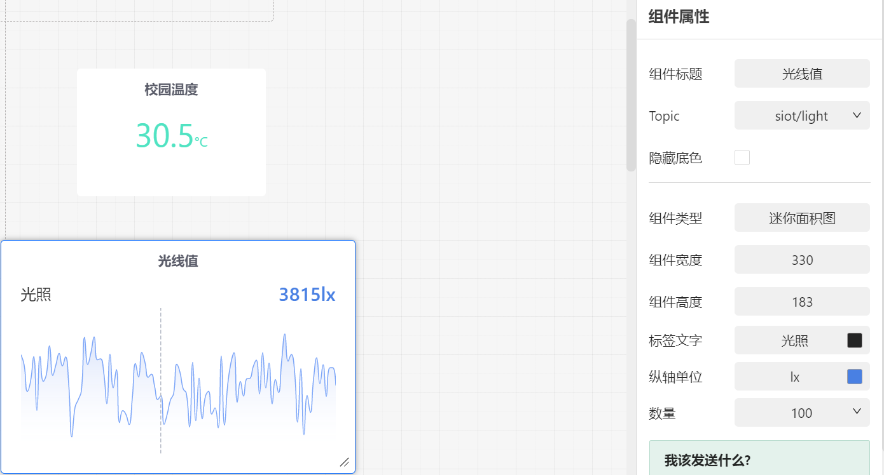Toggle the 隐藏底色 checkbox
Image resolution: width=884 pixels, height=475 pixels.
[742, 157]
